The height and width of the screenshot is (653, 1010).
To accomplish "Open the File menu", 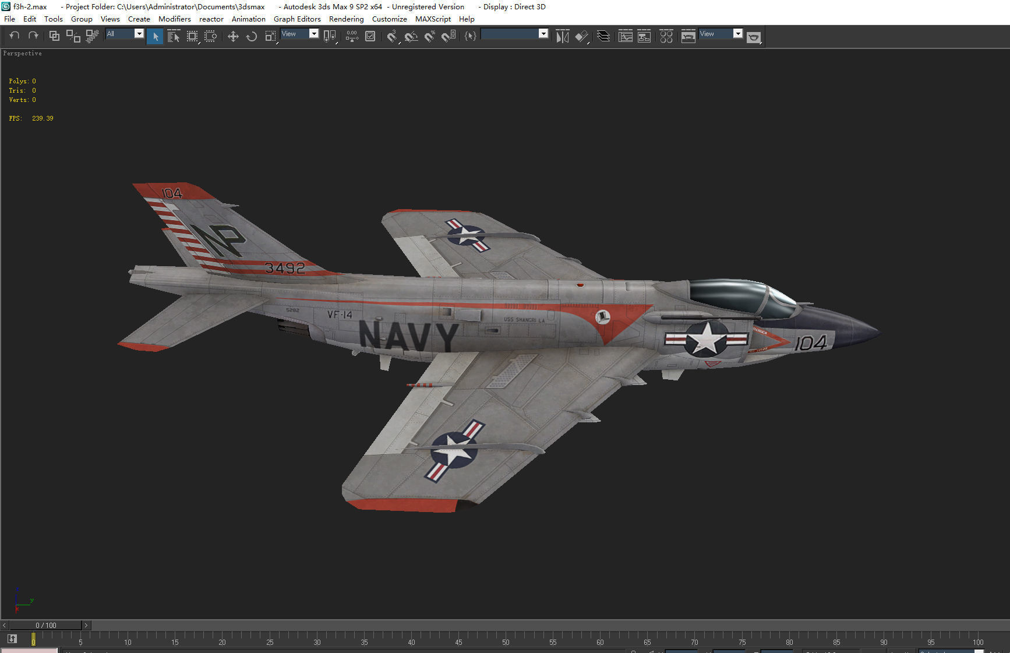I will (x=10, y=19).
